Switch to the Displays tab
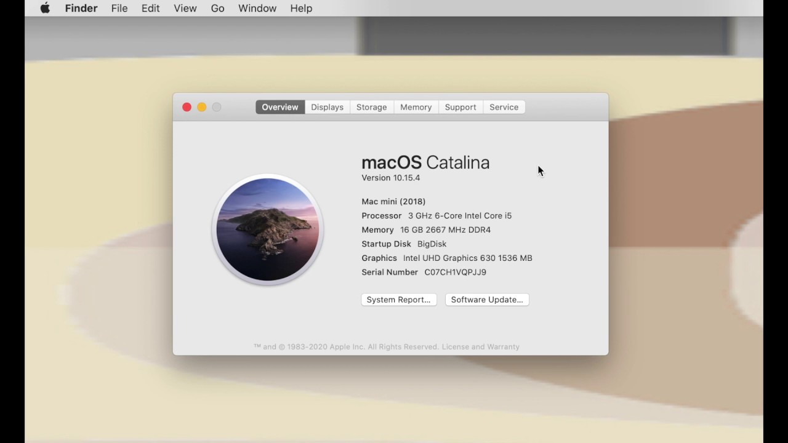Image resolution: width=788 pixels, height=443 pixels. coord(327,107)
